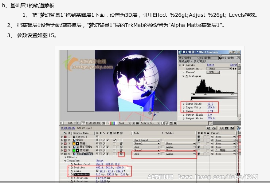The height and width of the screenshot is (183, 270).
Task: Toggle the video eye switch for layer 4 梦幻背景1
Action: pyautogui.click(x=199, y=147)
